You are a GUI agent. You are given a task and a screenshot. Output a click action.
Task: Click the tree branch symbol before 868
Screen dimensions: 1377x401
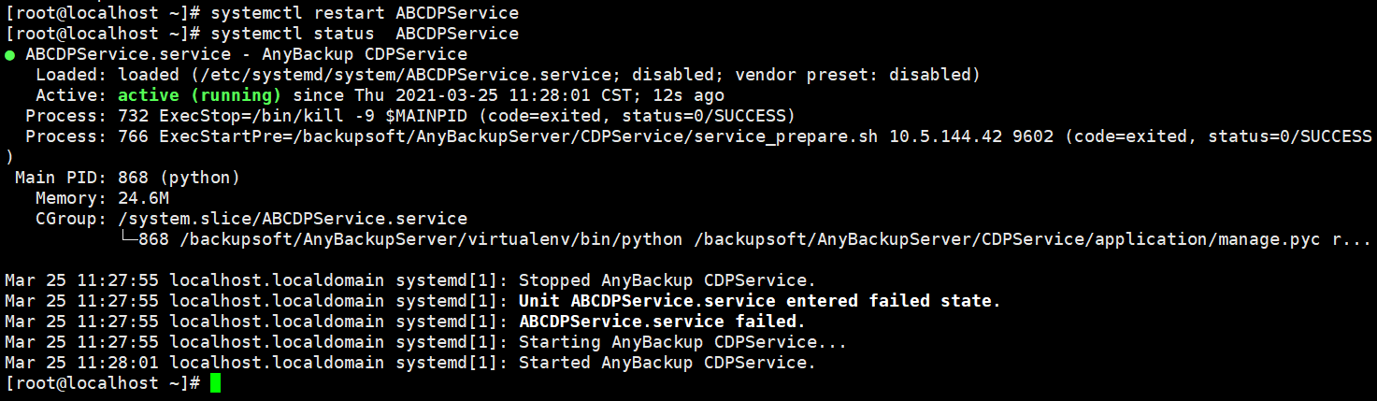(x=128, y=239)
